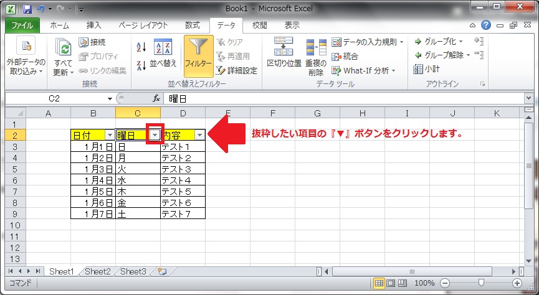Switch to Page Break Preview in status bar
539x295 pixels.
click(x=402, y=283)
